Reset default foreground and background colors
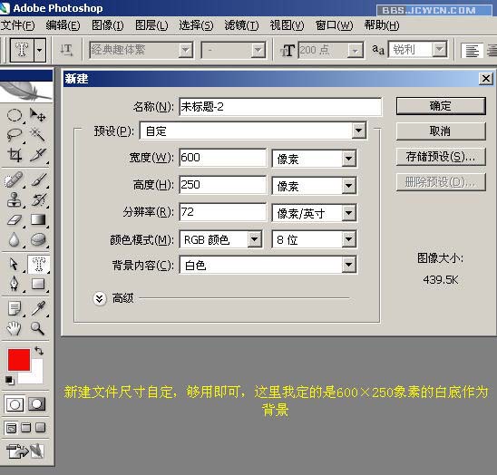The height and width of the screenshot is (475, 497). (x=9, y=380)
